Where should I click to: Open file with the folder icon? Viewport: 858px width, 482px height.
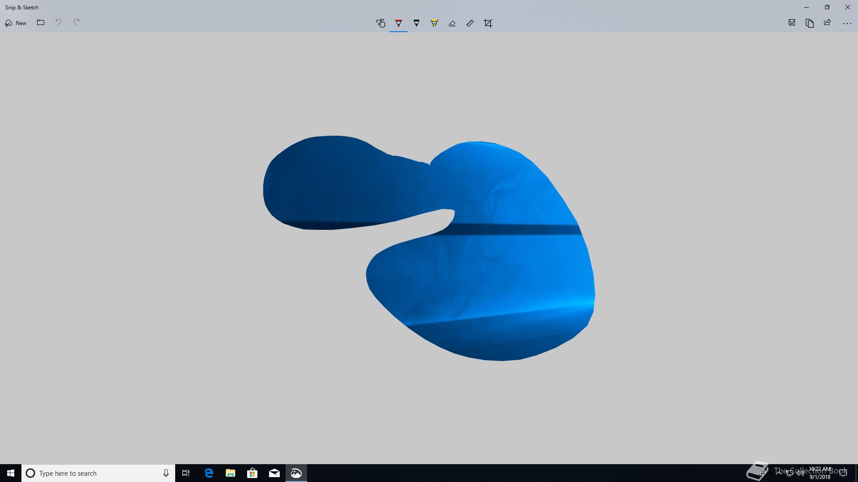(x=41, y=22)
